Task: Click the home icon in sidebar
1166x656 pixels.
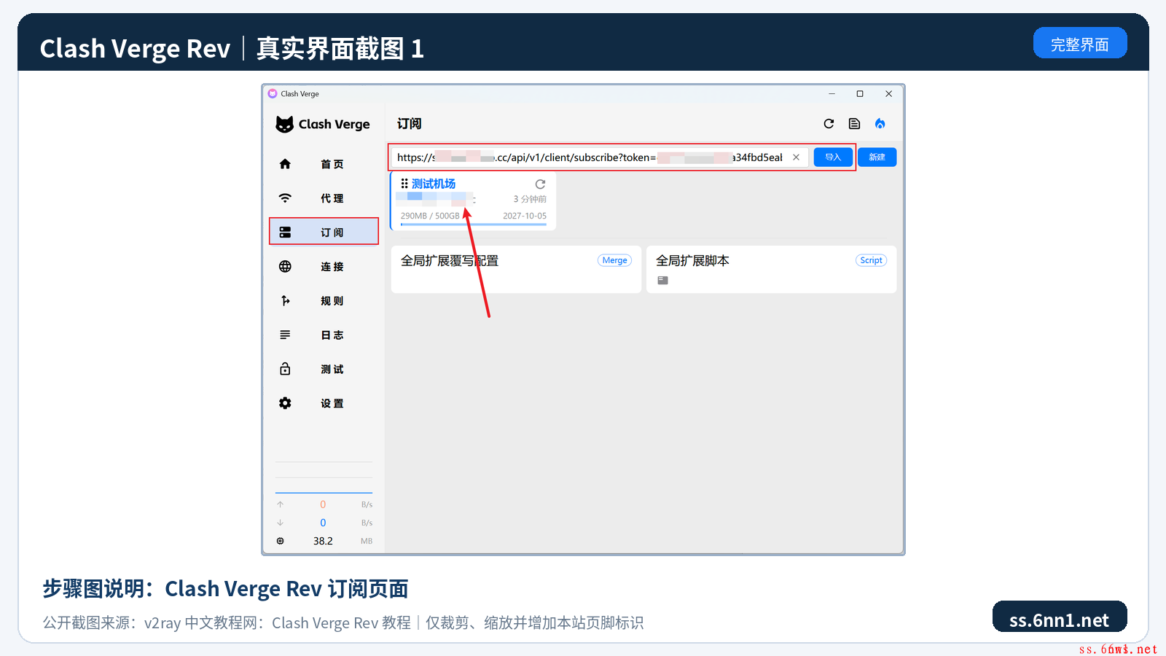Action: [x=285, y=164]
